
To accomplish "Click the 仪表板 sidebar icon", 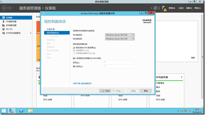I will 4,17.
